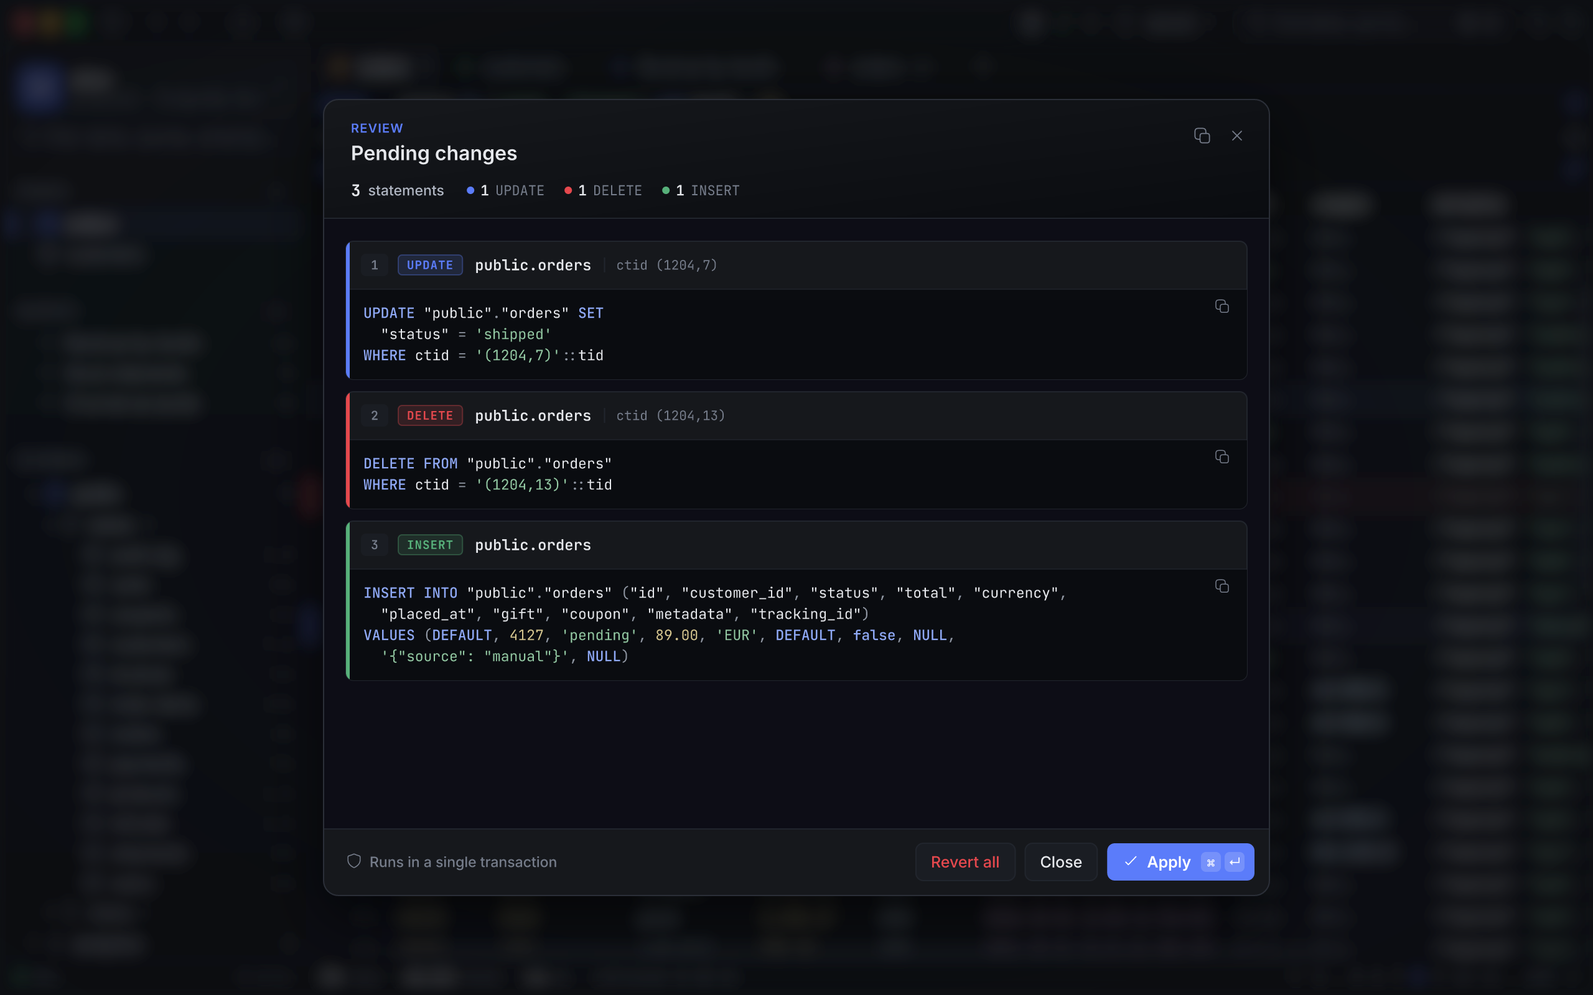Click the '1 DELETE' summary count
Viewport: 1593px width, 995px height.
603,191
